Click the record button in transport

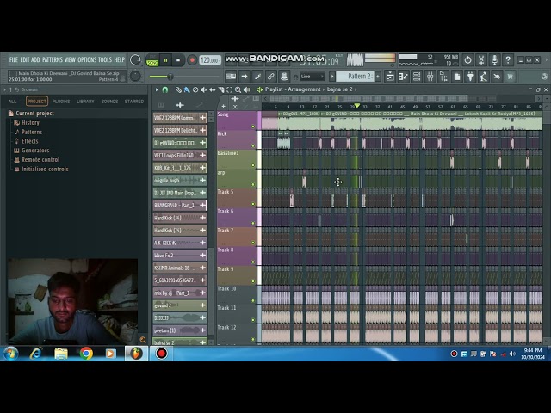pyautogui.click(x=192, y=60)
